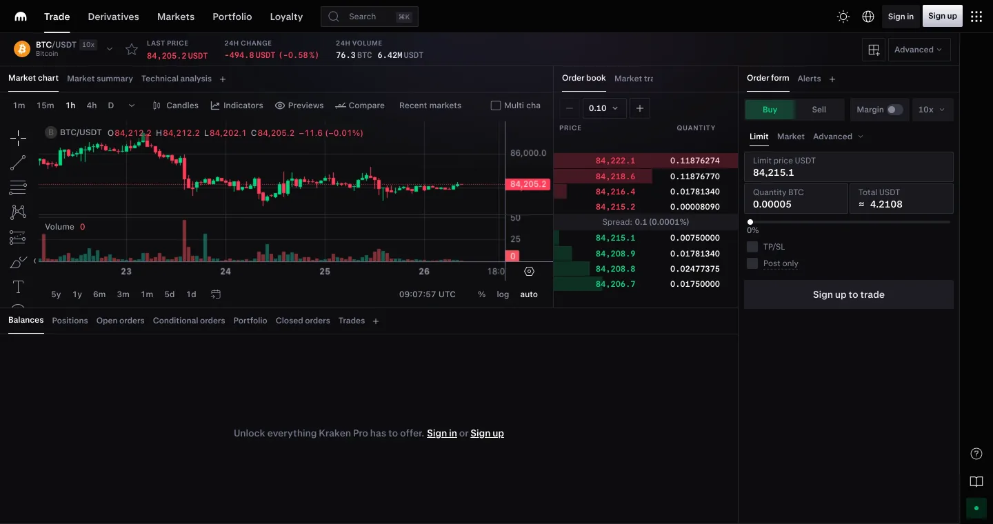
Task: Open chart settings gear icon
Action: (x=529, y=272)
